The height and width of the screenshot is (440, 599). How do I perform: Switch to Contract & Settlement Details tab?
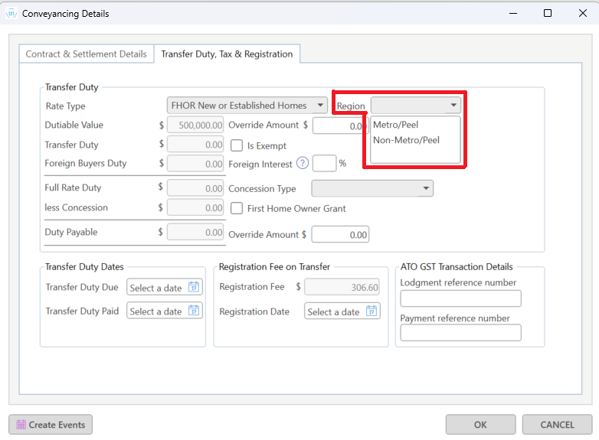coord(87,54)
